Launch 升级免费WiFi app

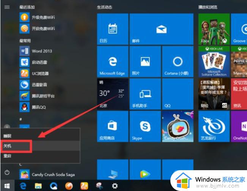coord(37,17)
